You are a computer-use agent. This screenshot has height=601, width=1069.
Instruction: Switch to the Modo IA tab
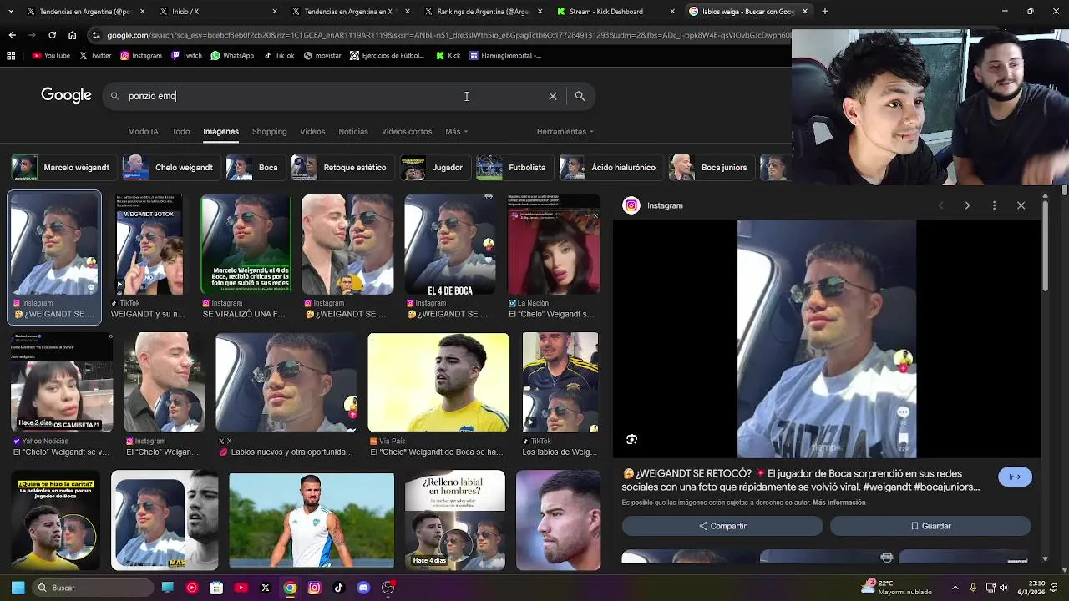coord(143,132)
